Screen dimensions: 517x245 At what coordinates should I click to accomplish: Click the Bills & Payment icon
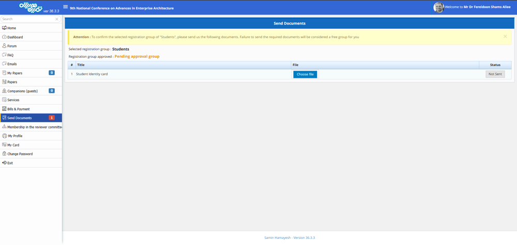pyautogui.click(x=4, y=109)
